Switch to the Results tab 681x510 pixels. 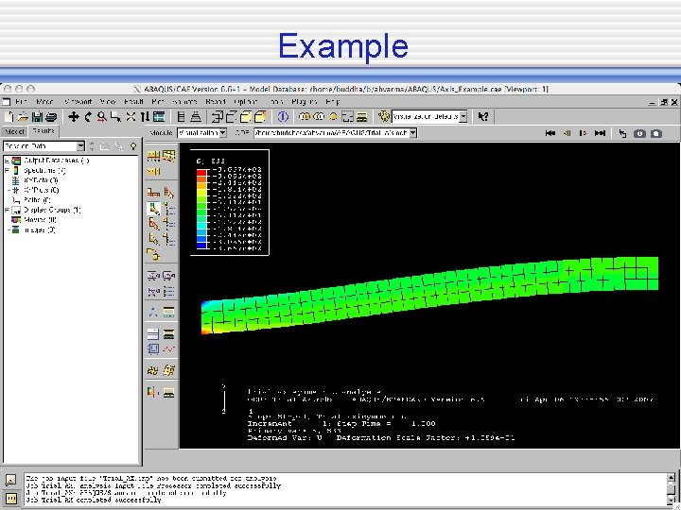point(44,130)
